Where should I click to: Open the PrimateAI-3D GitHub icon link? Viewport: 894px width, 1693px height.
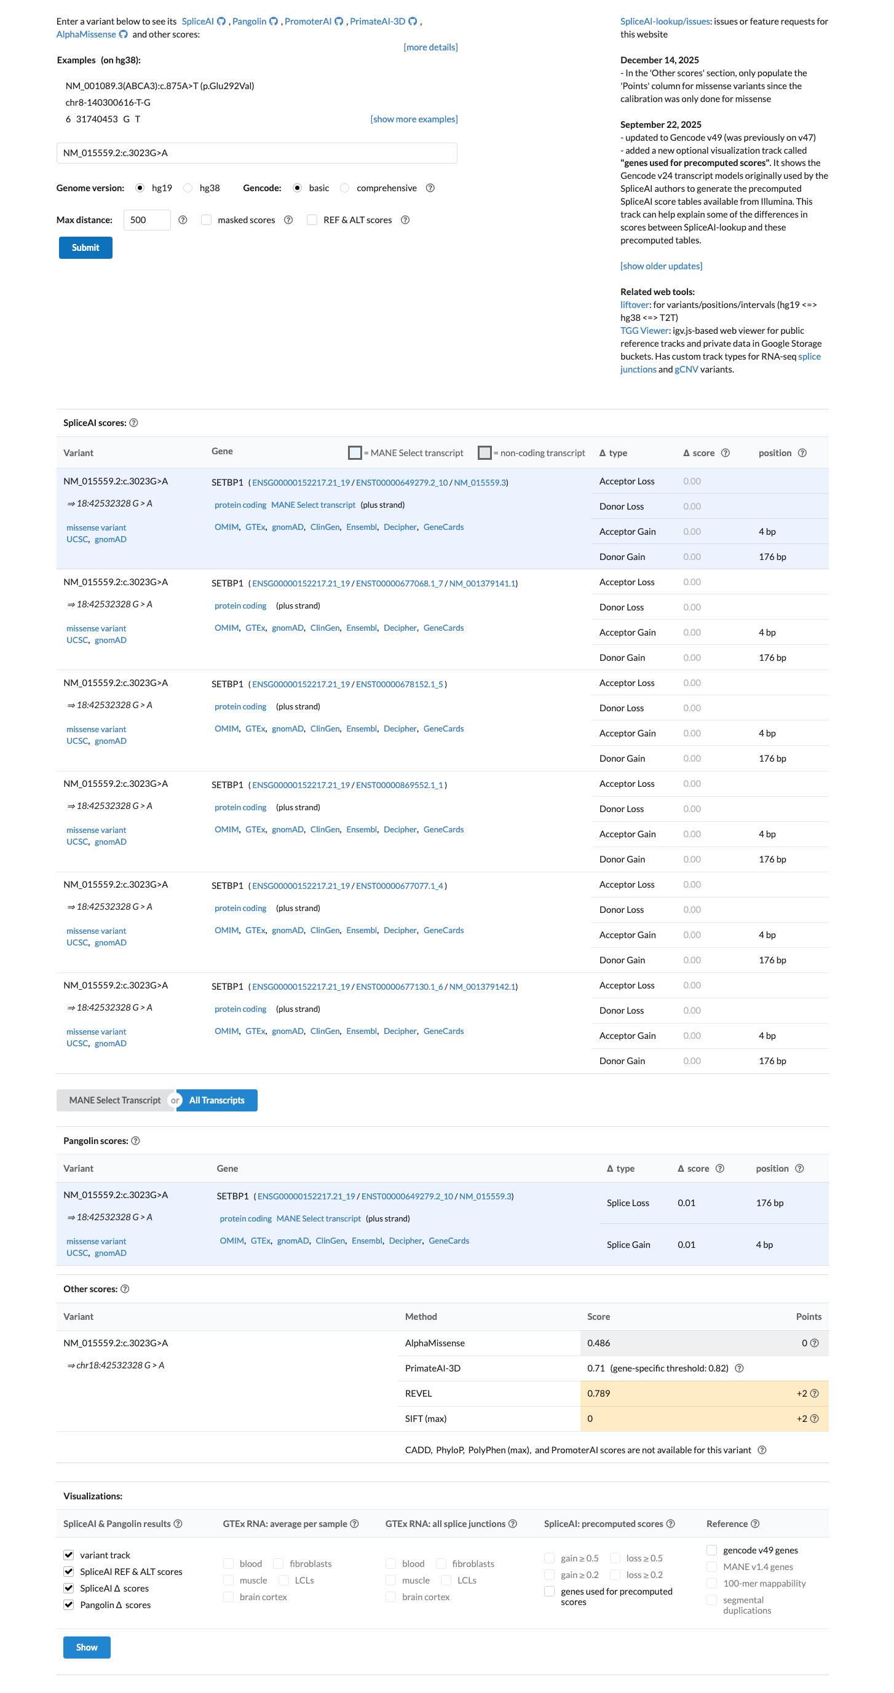[413, 22]
